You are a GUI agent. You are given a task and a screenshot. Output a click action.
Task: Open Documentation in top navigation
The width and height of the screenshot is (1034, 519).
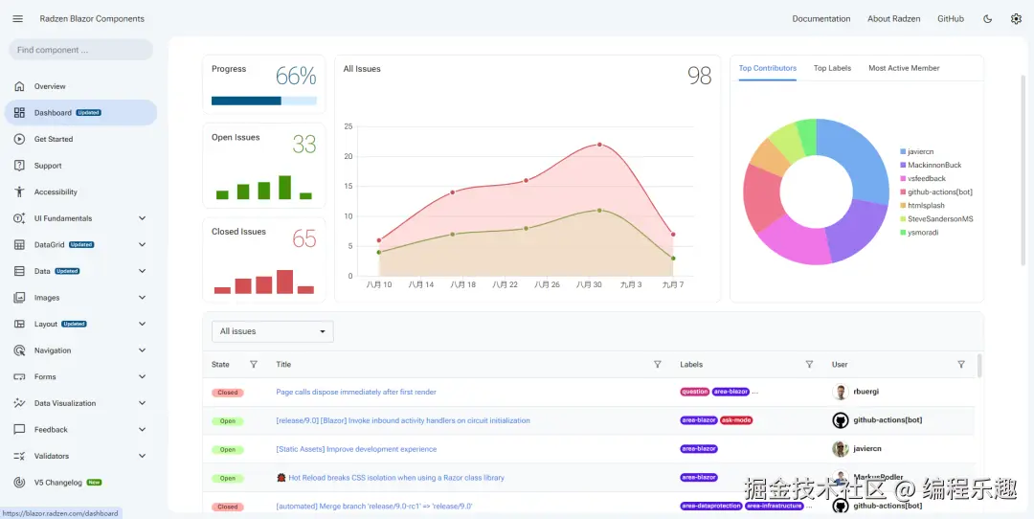click(821, 19)
